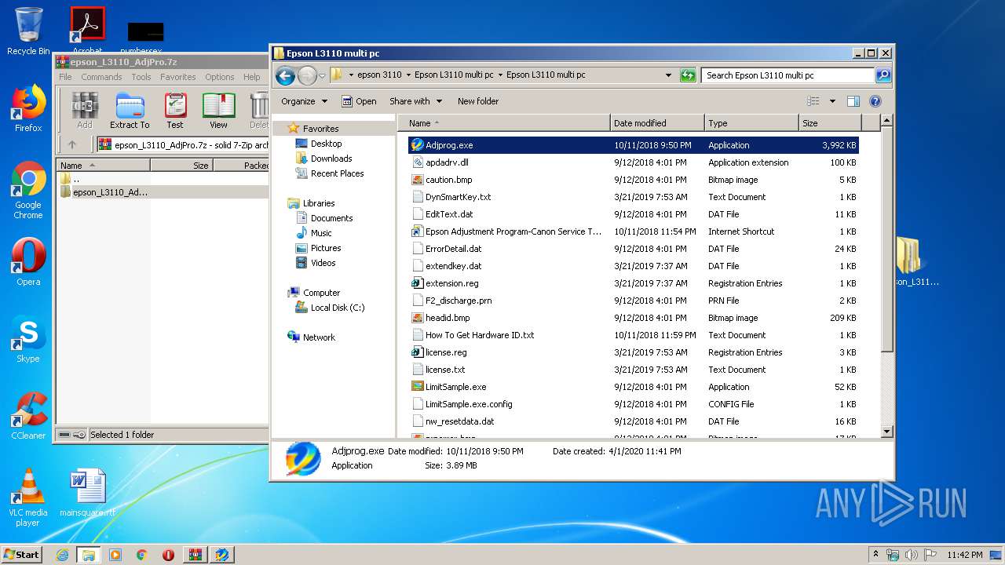Screen dimensions: 1005x565
Task: Expand the views options dropdown arrow
Action: tap(832, 101)
